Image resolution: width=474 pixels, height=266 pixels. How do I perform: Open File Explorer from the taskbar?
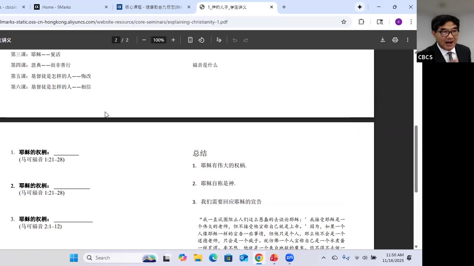click(198, 258)
